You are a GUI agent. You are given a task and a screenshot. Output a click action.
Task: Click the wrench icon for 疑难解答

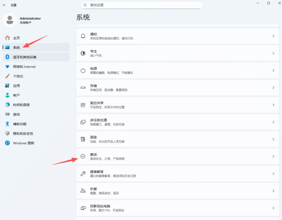[x=83, y=173]
